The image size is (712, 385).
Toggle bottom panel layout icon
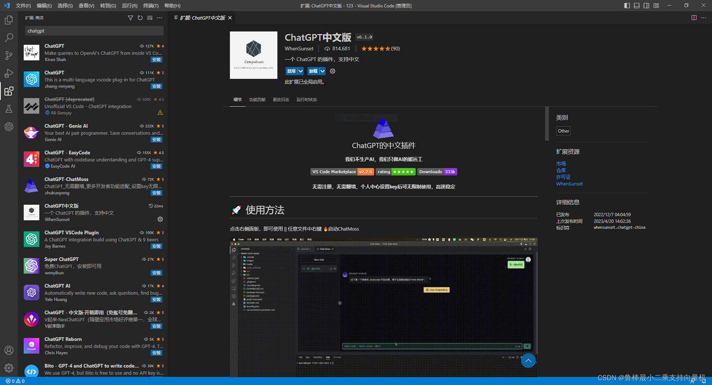point(637,6)
